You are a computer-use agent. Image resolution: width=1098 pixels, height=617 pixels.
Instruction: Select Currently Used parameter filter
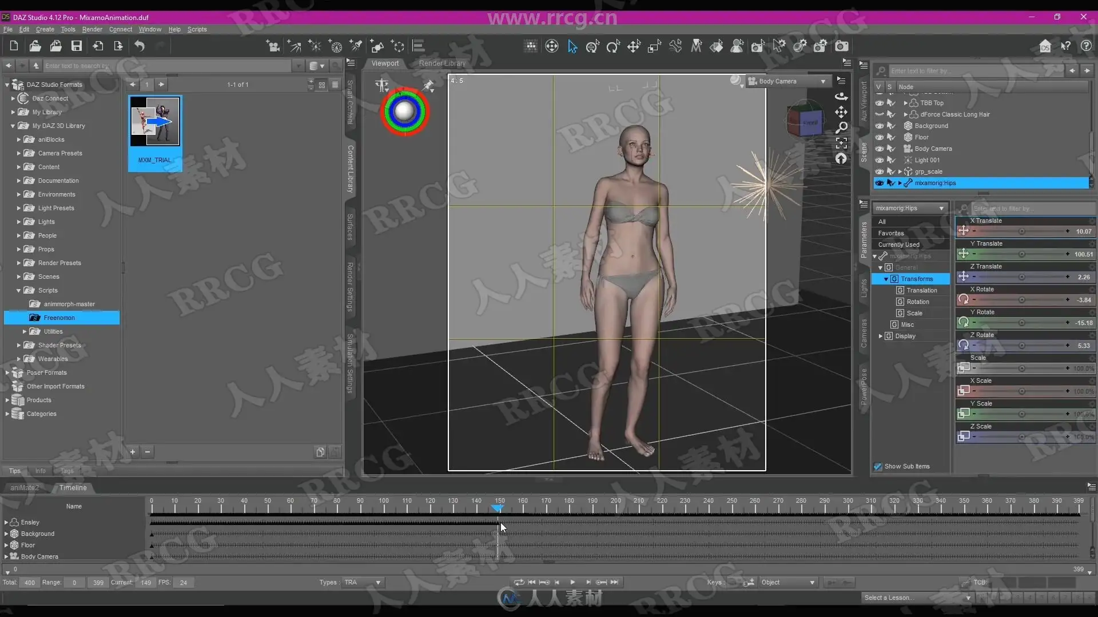pyautogui.click(x=898, y=245)
